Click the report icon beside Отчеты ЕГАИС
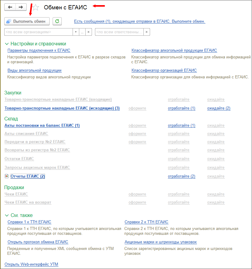Screen dimensions: 252x269 tap(7, 176)
